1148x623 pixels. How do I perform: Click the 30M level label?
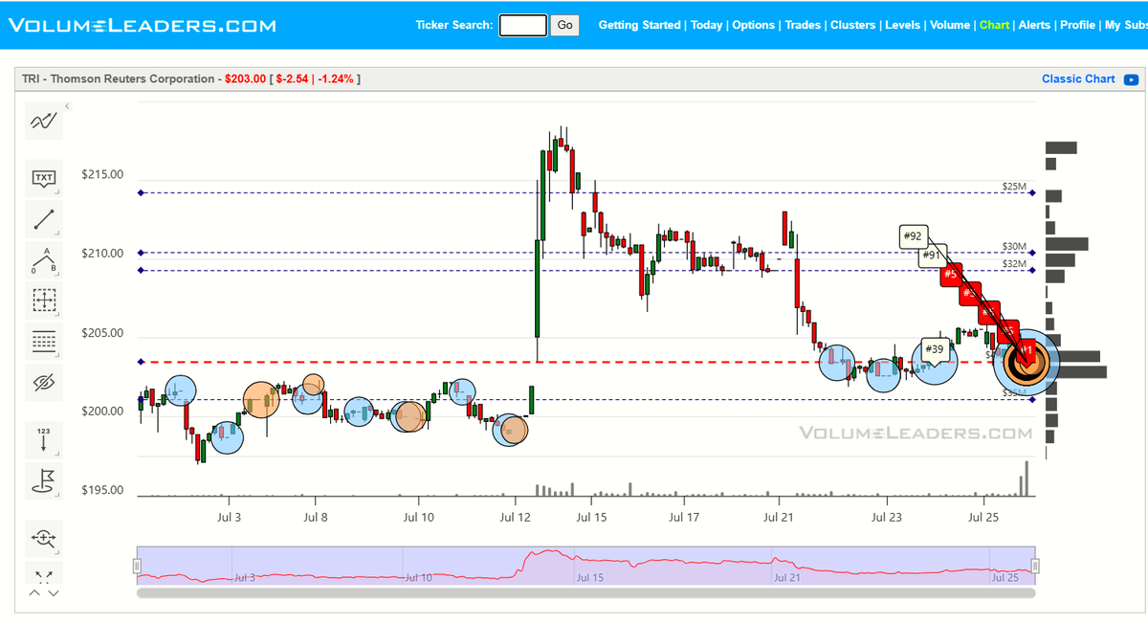tap(1013, 247)
